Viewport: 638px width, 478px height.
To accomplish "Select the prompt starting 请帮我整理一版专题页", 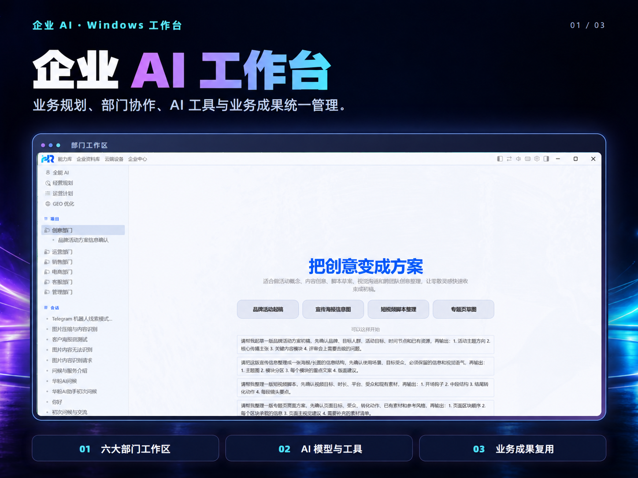I will point(365,408).
